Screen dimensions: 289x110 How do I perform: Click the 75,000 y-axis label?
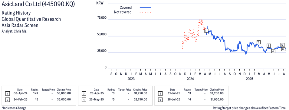pyautogui.click(x=102, y=18)
